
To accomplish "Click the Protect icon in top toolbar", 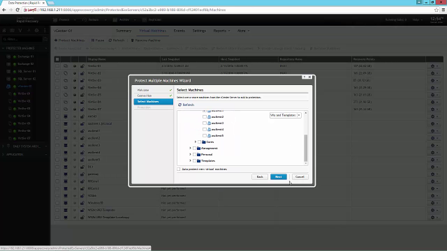I will 55,20.
